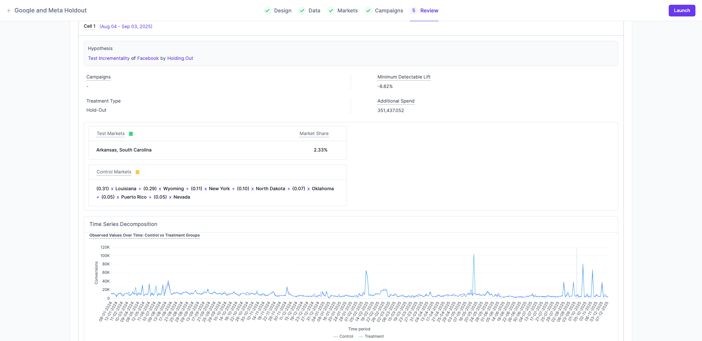Click the Additional Spend label
This screenshot has width=702, height=341.
pyautogui.click(x=396, y=101)
